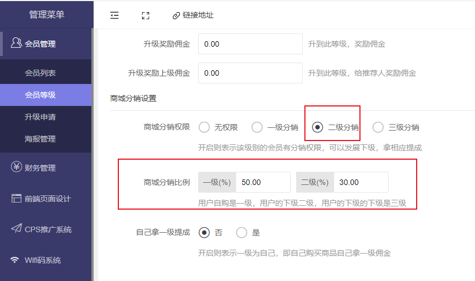This screenshot has width=475, height=281.
Task: Click the 商城分销设置 section heading
Action: click(133, 98)
